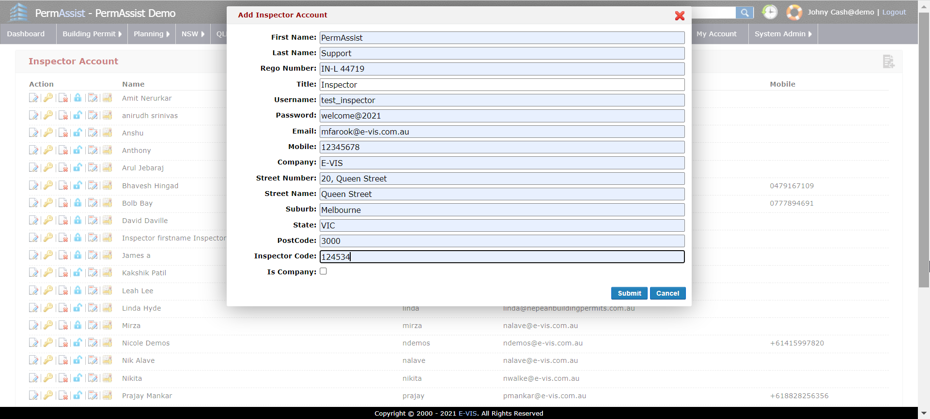The image size is (930, 419).
Task: Toggle the unlock icon for anirudh srinivas
Action: pos(77,116)
